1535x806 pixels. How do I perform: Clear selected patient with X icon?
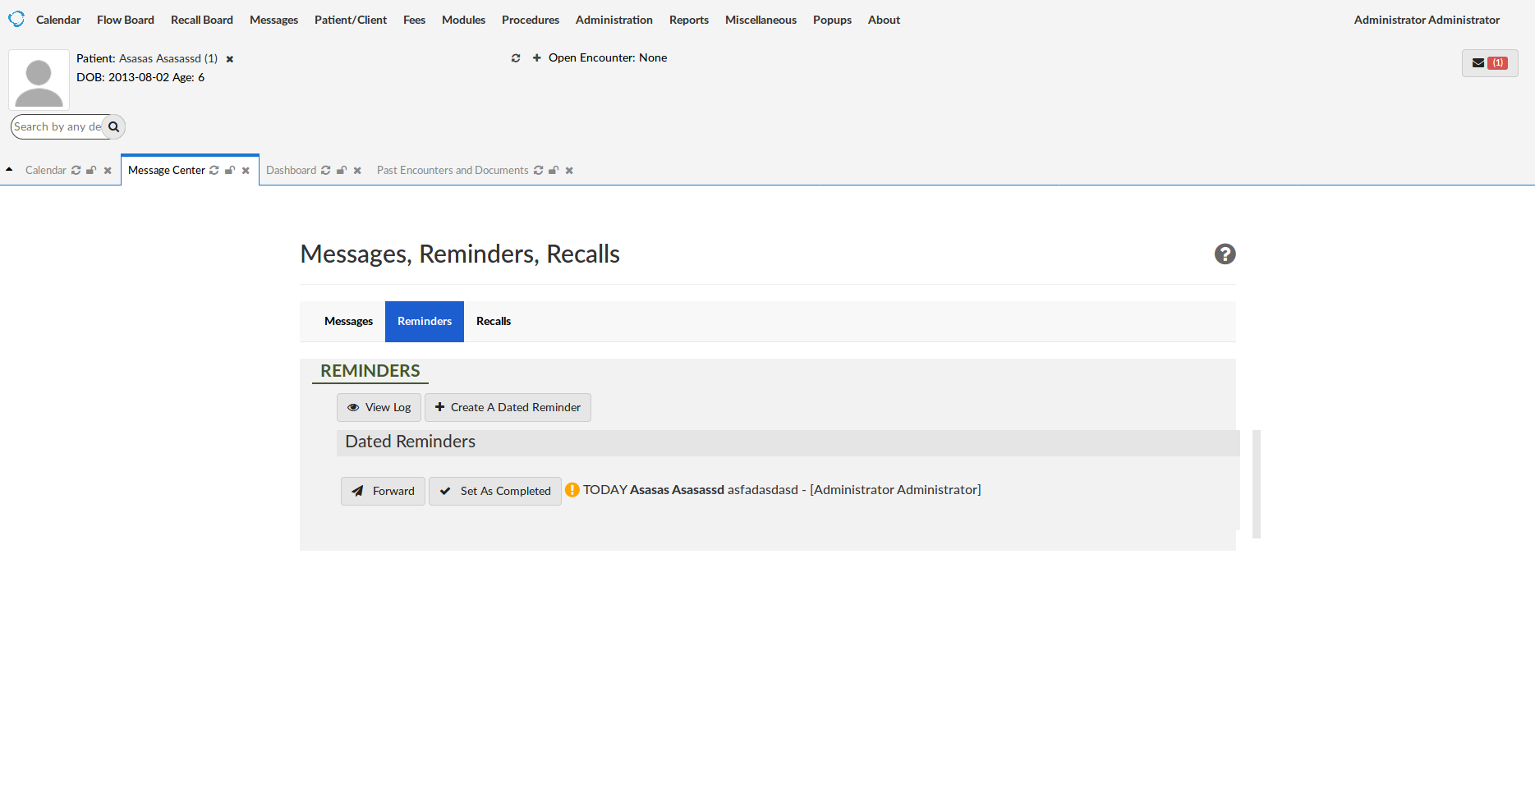pos(229,58)
